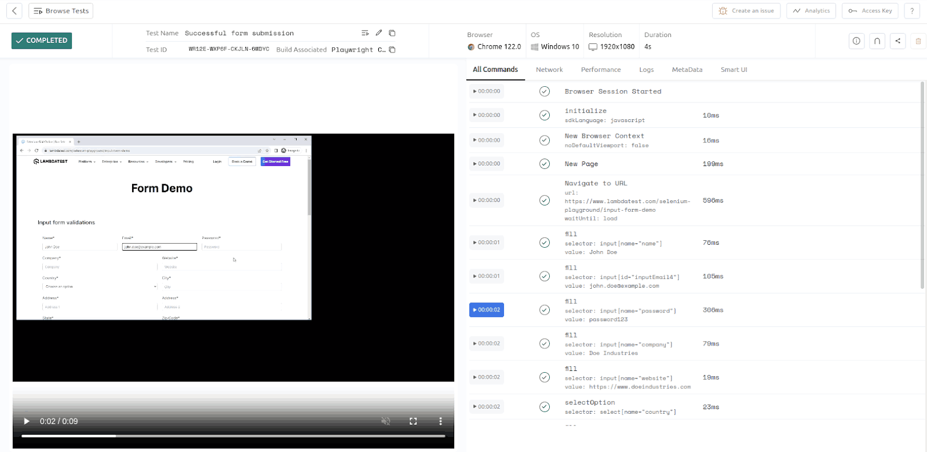Open the Logs tab
The height and width of the screenshot is (452, 927).
(647, 69)
